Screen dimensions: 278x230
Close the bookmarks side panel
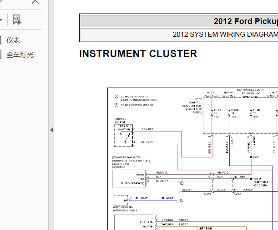[x=35, y=2]
